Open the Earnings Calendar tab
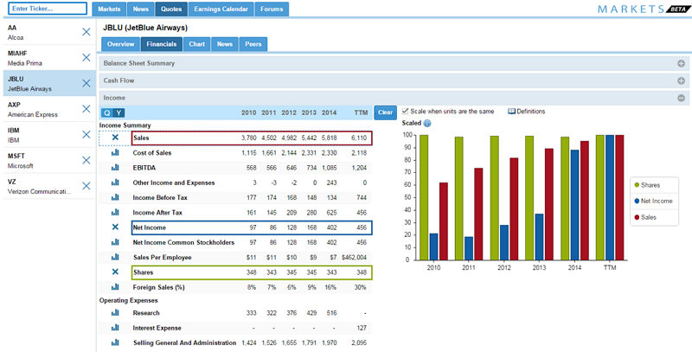692x352 pixels. pyautogui.click(x=221, y=10)
